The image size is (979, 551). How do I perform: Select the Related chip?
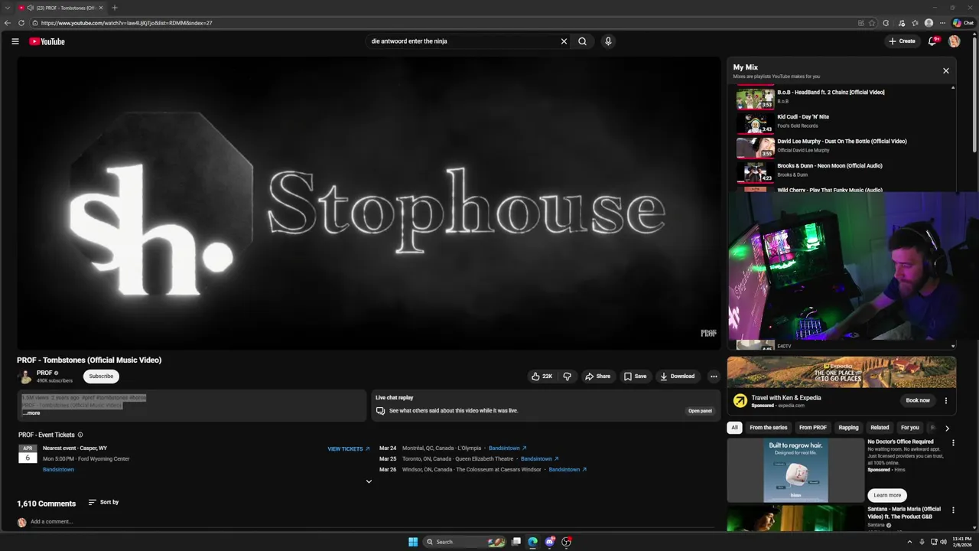pos(880,428)
